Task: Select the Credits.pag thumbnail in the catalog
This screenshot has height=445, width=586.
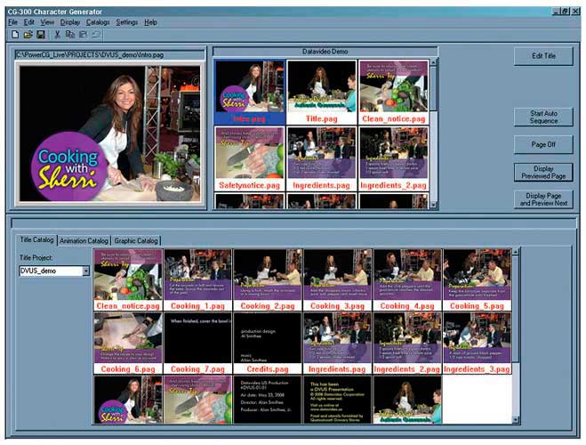Action: [x=267, y=342]
